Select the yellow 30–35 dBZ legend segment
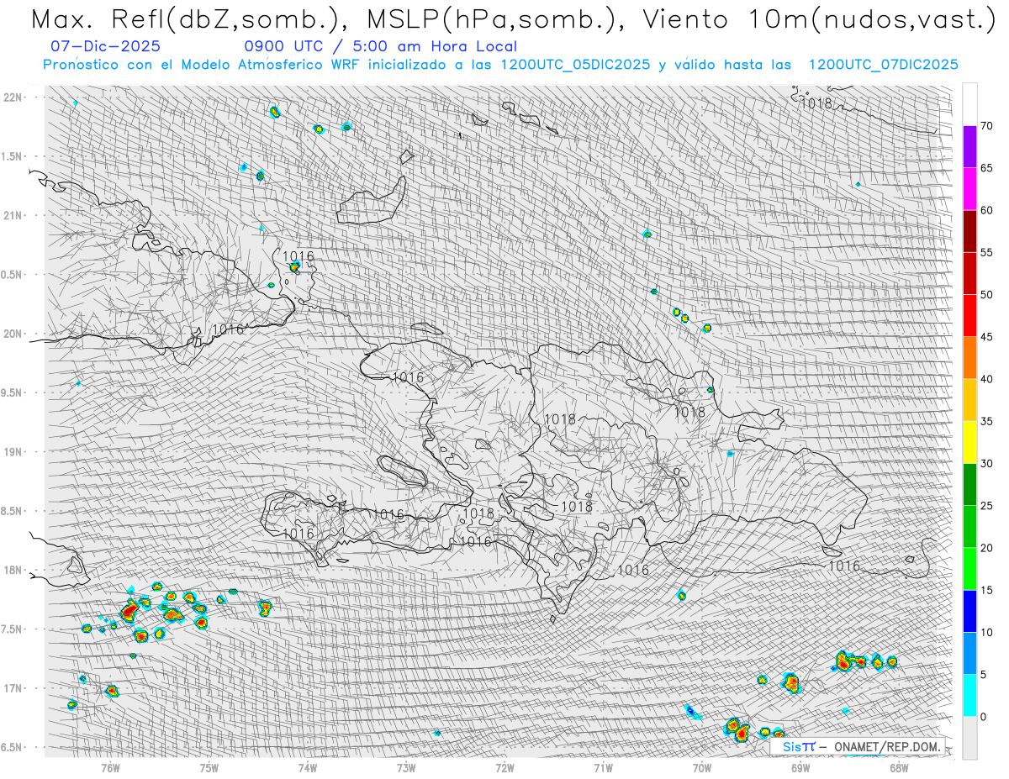This screenshot has height=779, width=1009. click(969, 442)
